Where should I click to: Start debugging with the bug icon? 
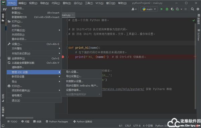point(167,9)
